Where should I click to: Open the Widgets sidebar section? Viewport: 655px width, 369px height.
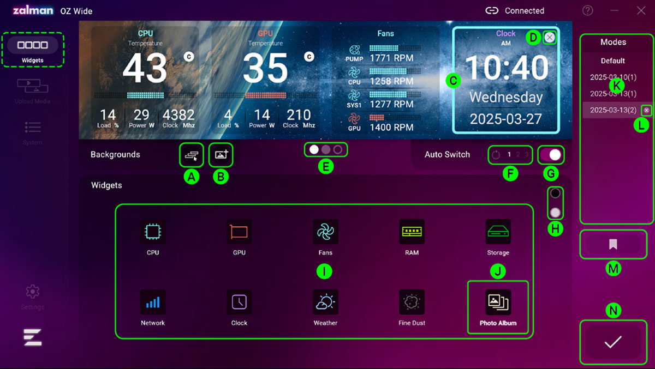click(x=33, y=50)
